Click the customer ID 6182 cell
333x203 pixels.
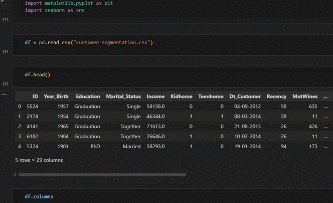point(32,137)
